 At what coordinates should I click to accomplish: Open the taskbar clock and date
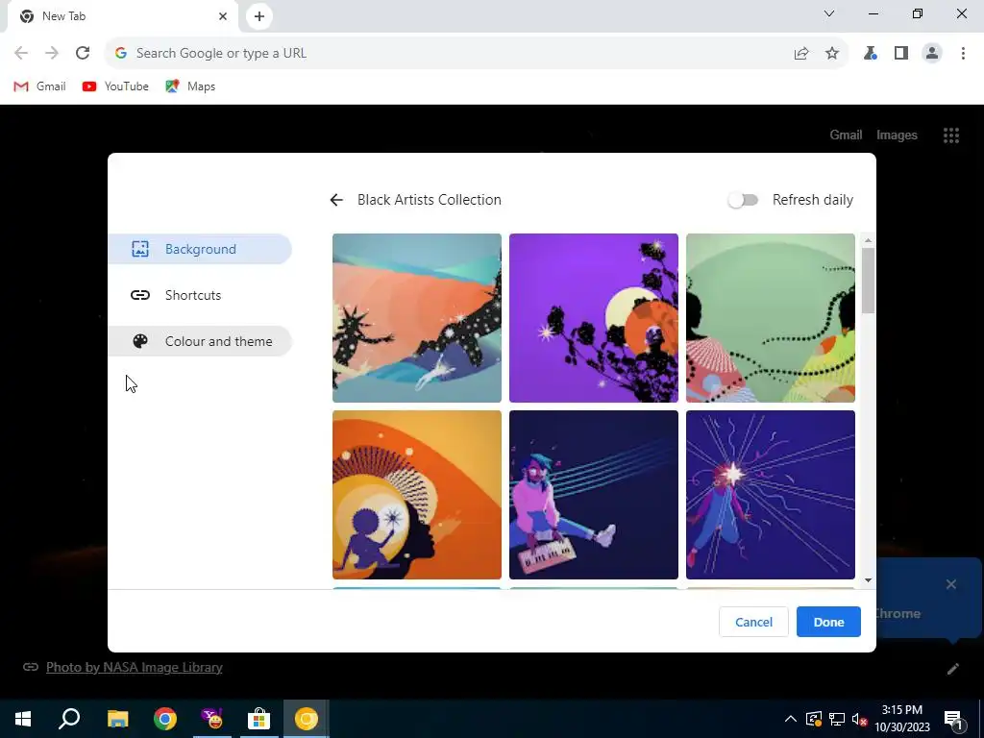902,719
